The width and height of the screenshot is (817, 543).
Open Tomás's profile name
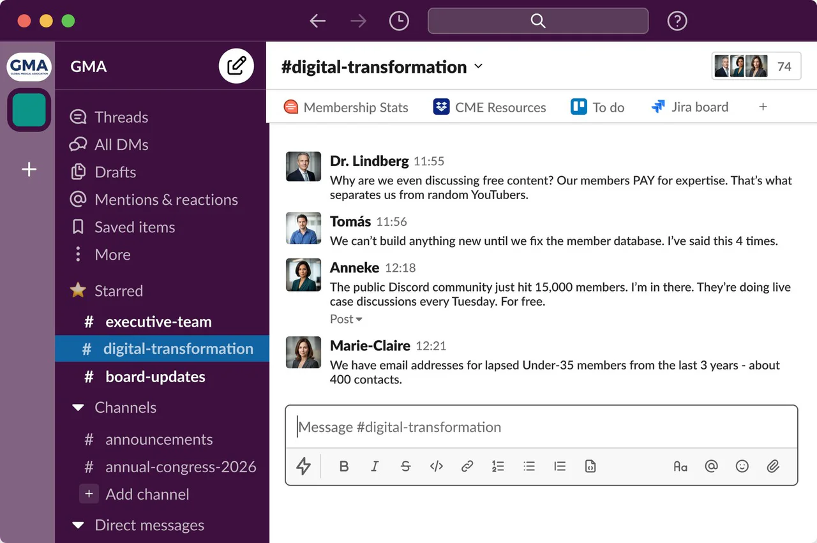point(350,221)
